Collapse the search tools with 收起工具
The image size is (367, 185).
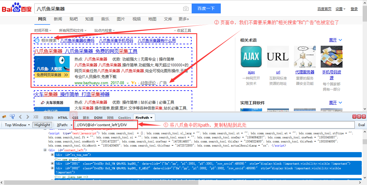point(182,30)
